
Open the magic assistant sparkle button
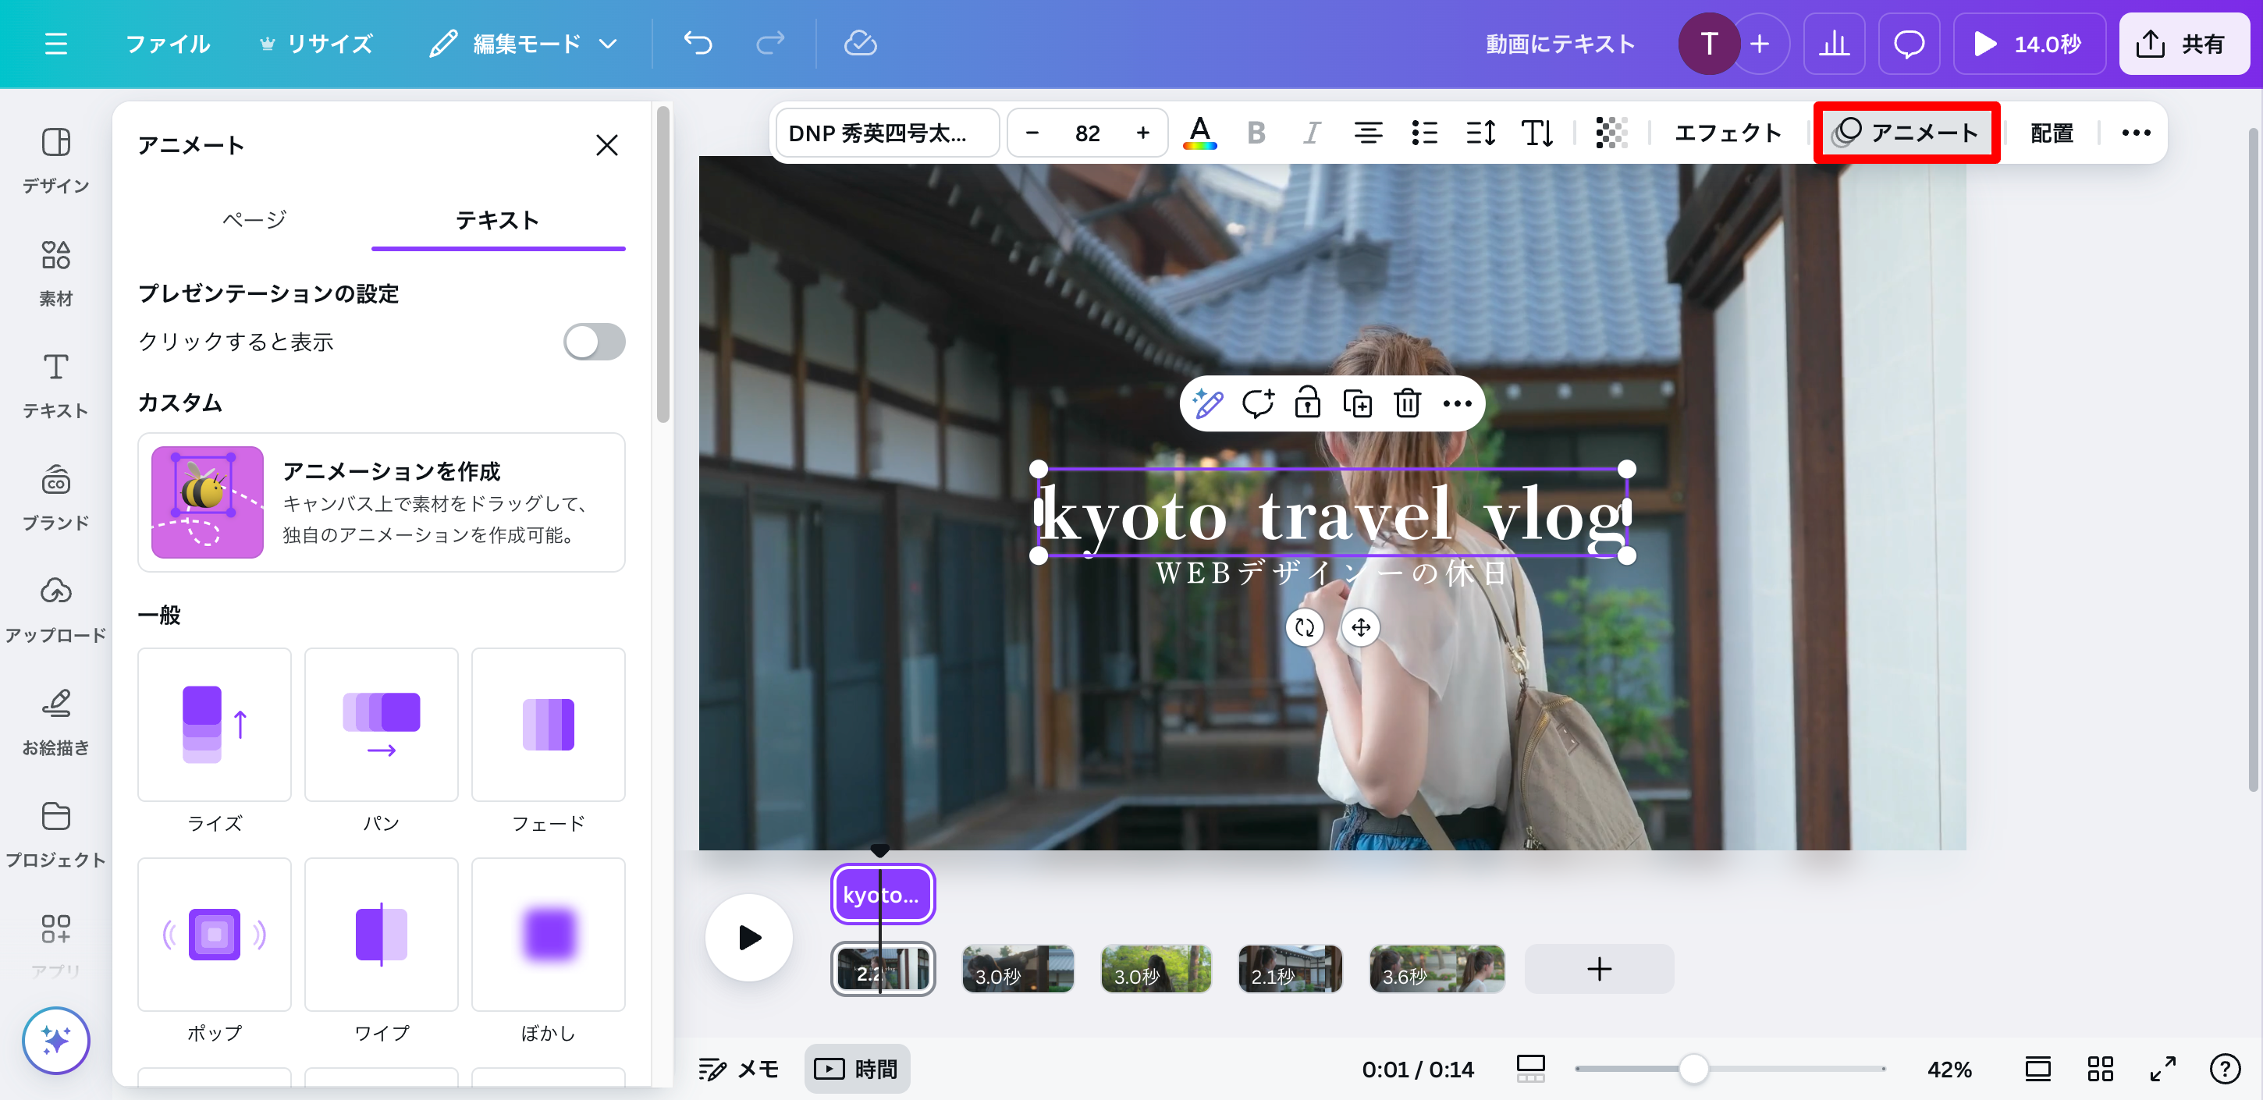click(55, 1040)
